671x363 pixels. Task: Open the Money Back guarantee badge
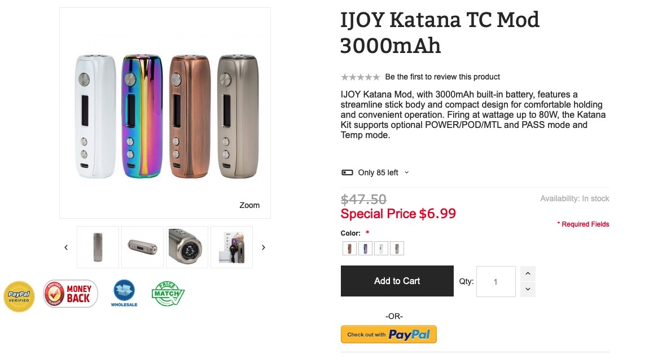(71, 294)
